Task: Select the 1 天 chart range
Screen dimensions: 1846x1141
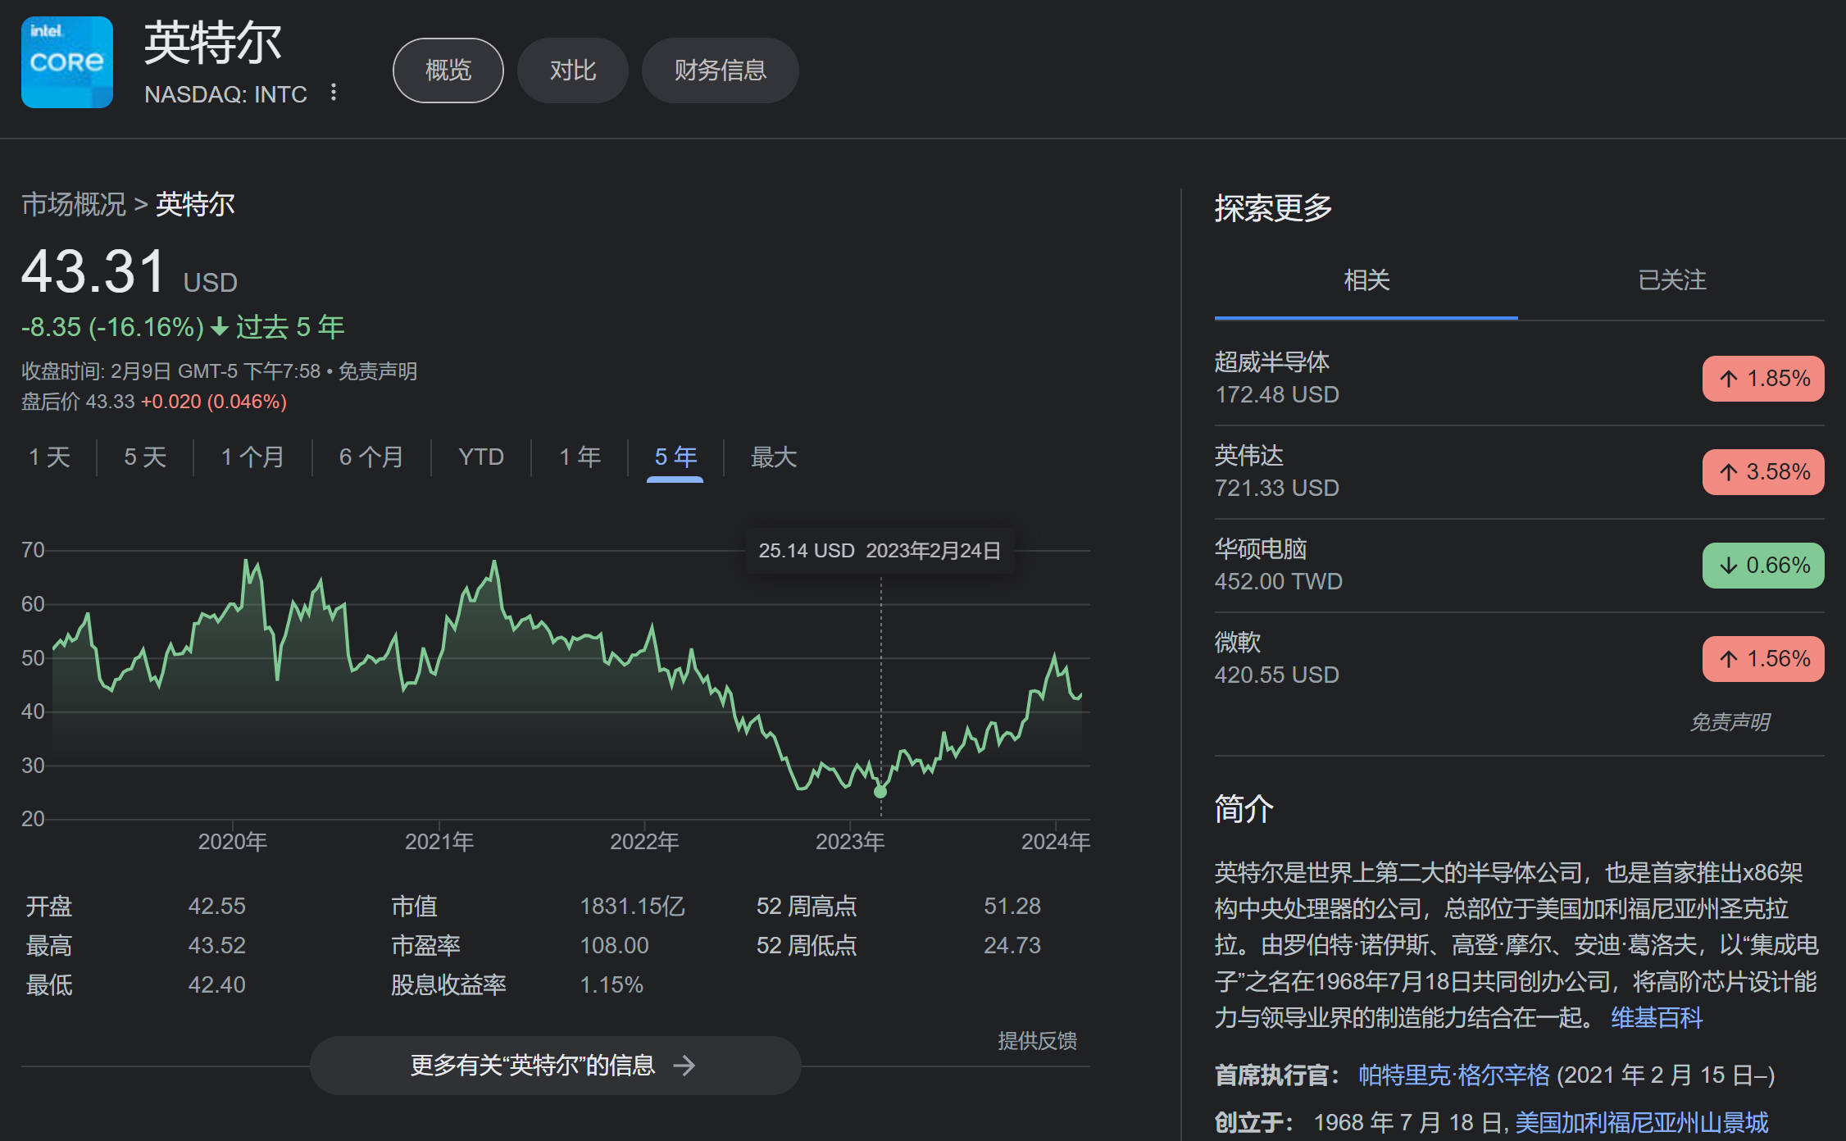Action: pyautogui.click(x=50, y=457)
